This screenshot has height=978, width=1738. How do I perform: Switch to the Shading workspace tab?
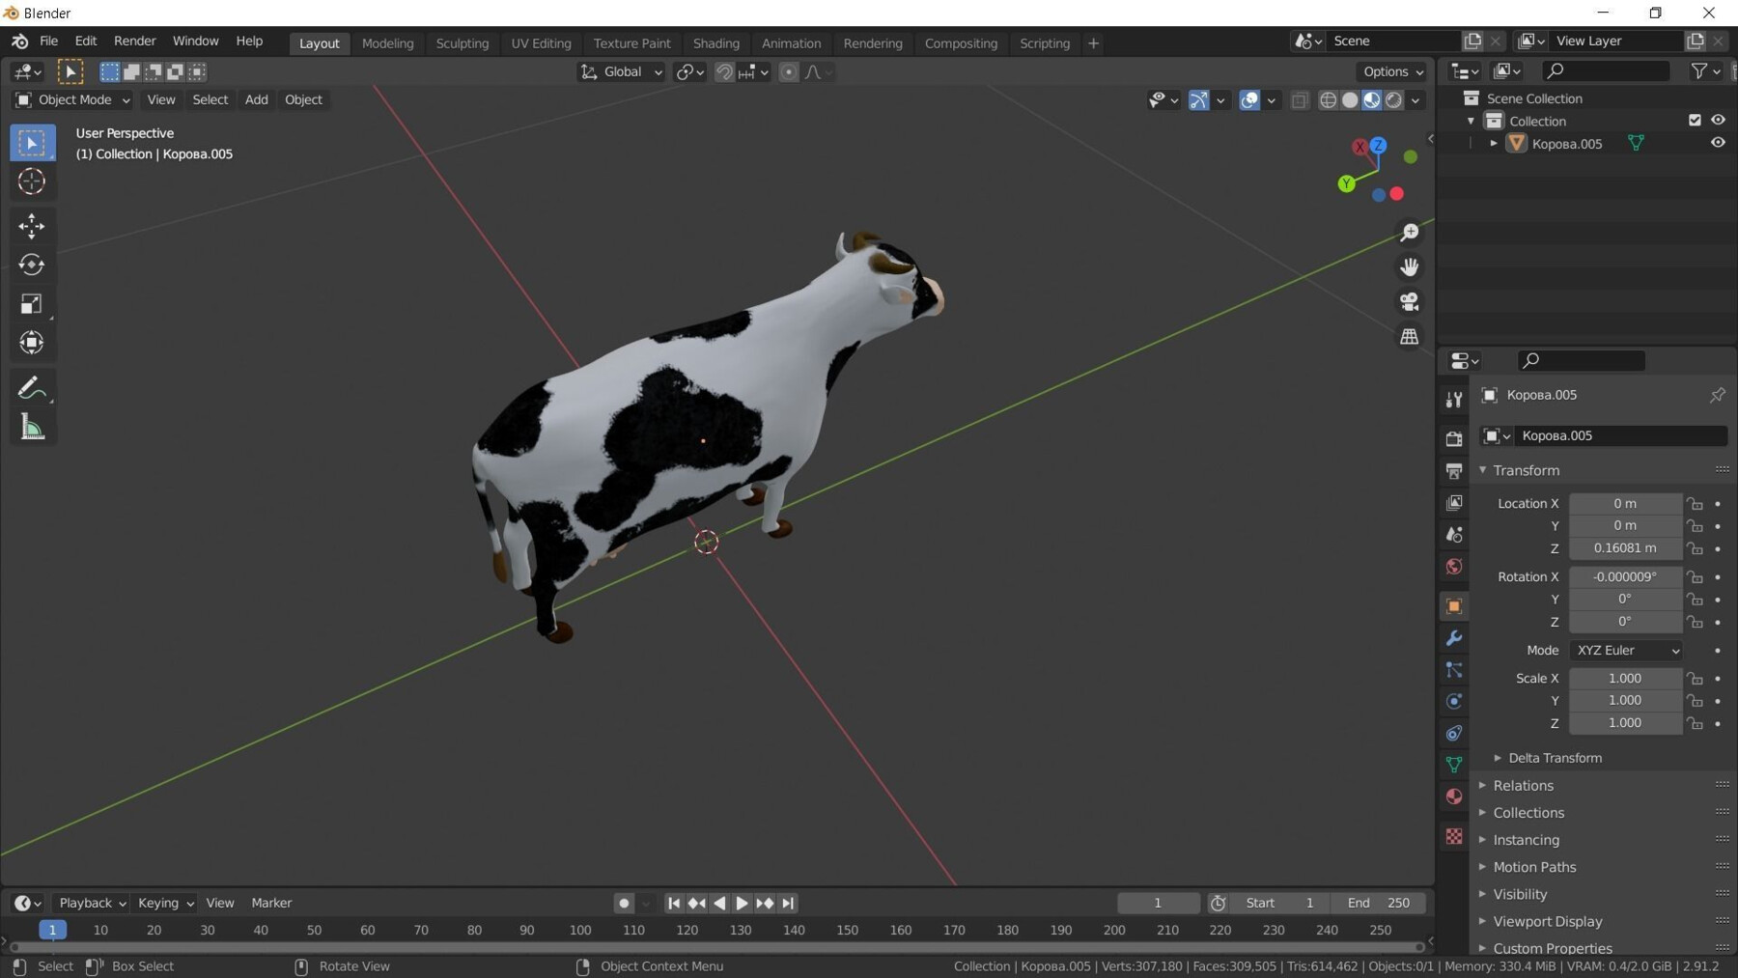pyautogui.click(x=716, y=42)
